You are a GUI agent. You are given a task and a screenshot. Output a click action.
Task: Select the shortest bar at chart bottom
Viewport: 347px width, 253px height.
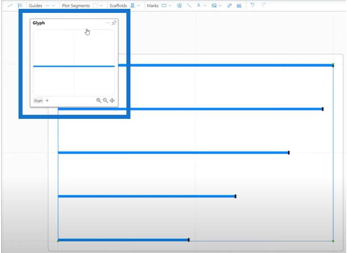tap(123, 240)
